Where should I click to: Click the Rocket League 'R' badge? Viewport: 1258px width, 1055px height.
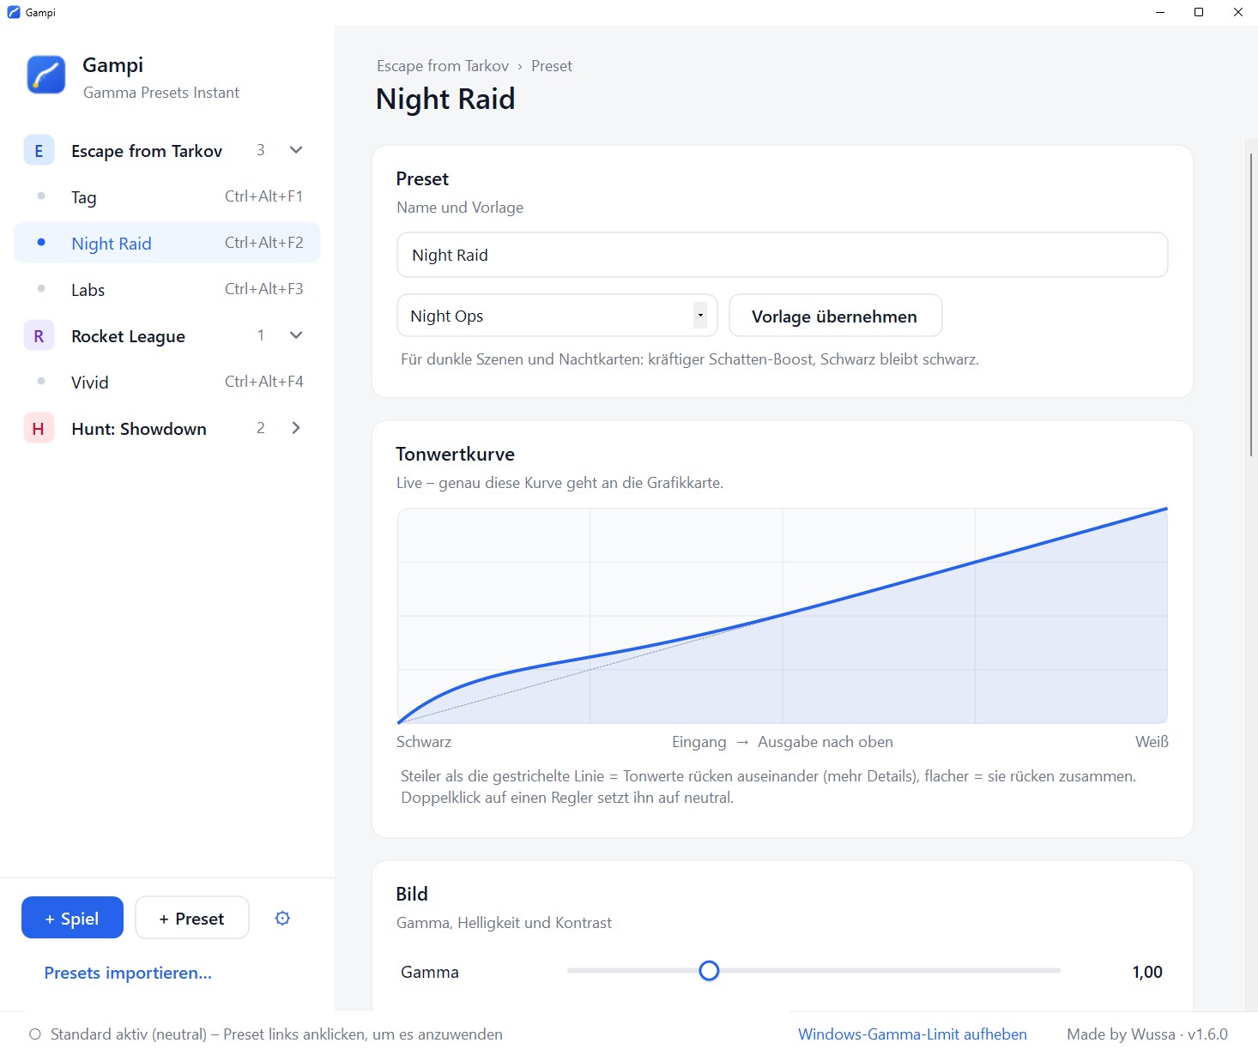pyautogui.click(x=39, y=336)
